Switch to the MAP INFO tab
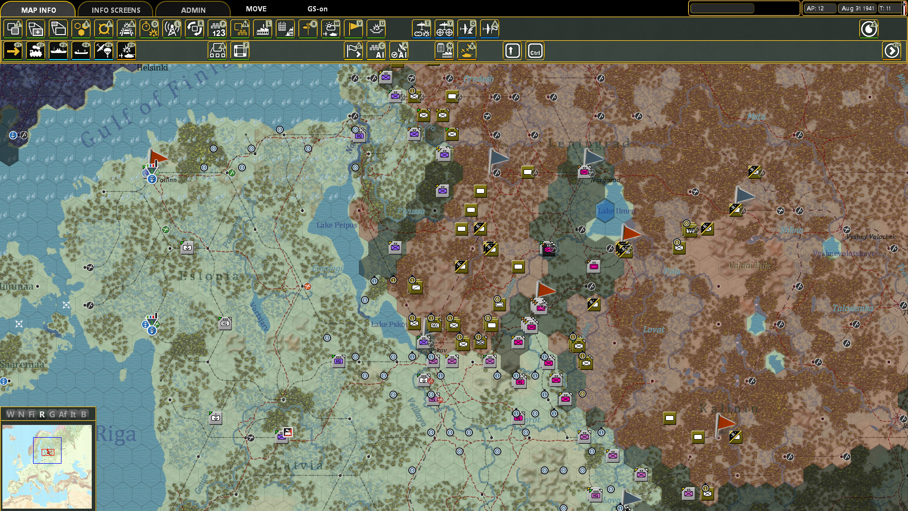 (38, 10)
